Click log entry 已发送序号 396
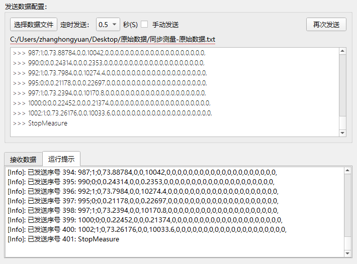Viewport: 357px width, 264px height. (143, 191)
